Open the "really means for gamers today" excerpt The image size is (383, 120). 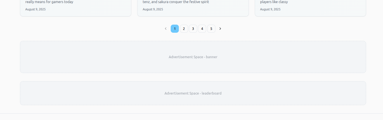49,2
